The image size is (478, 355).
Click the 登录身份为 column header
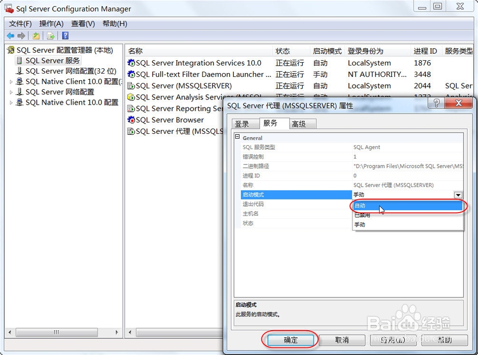tap(378, 51)
